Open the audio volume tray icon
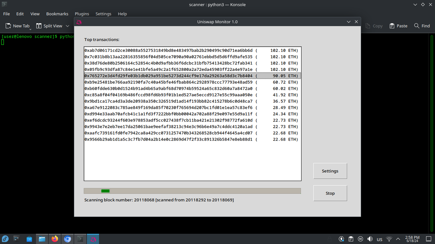The image size is (435, 244). click(370, 239)
